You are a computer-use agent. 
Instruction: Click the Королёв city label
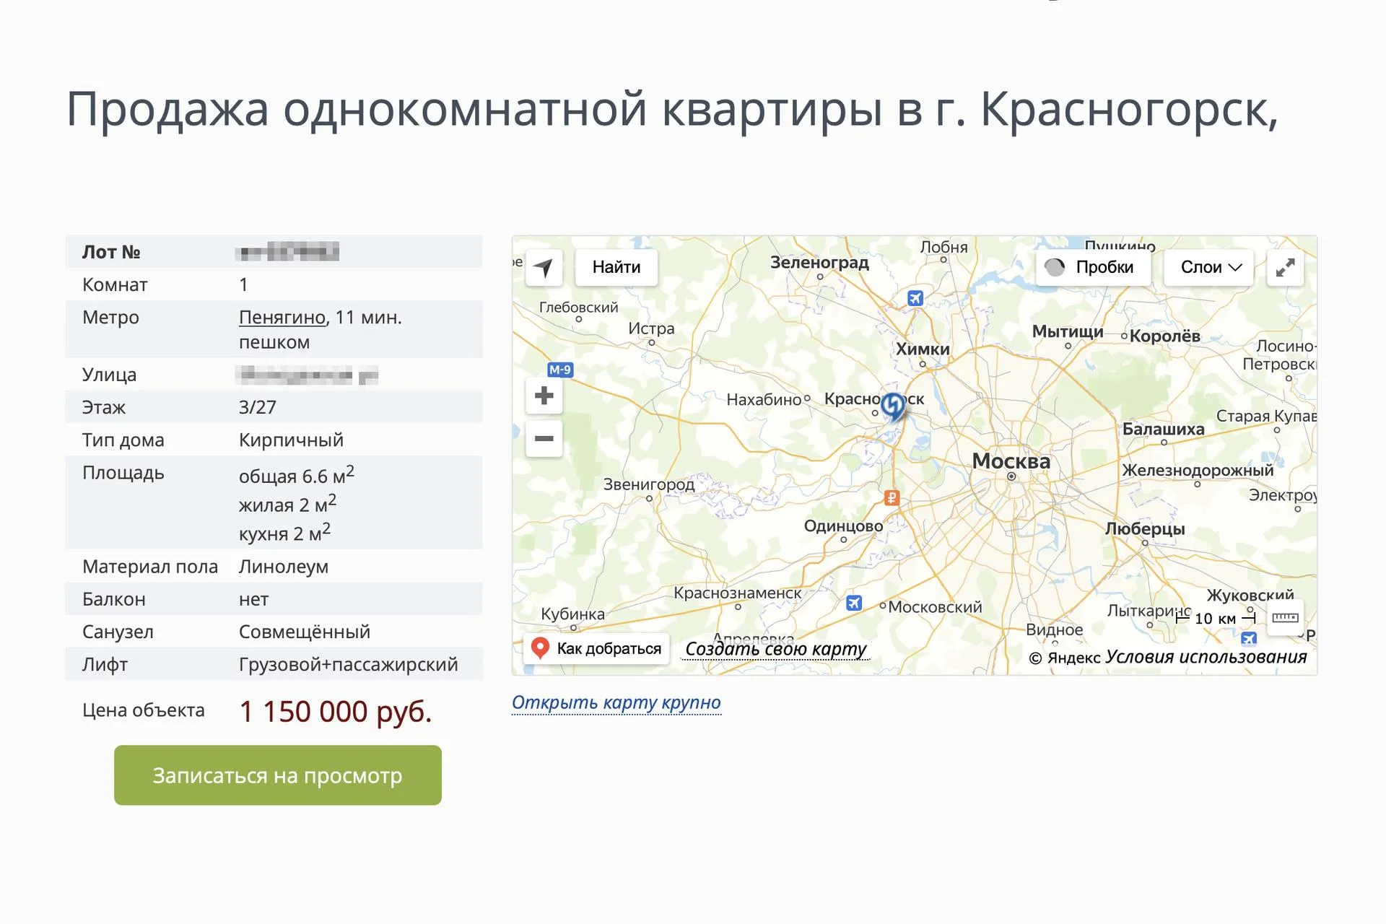pyautogui.click(x=1165, y=336)
